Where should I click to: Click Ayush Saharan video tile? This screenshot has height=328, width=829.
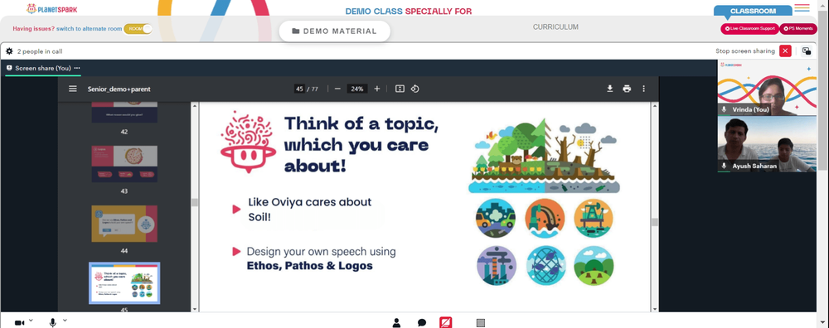pyautogui.click(x=767, y=143)
